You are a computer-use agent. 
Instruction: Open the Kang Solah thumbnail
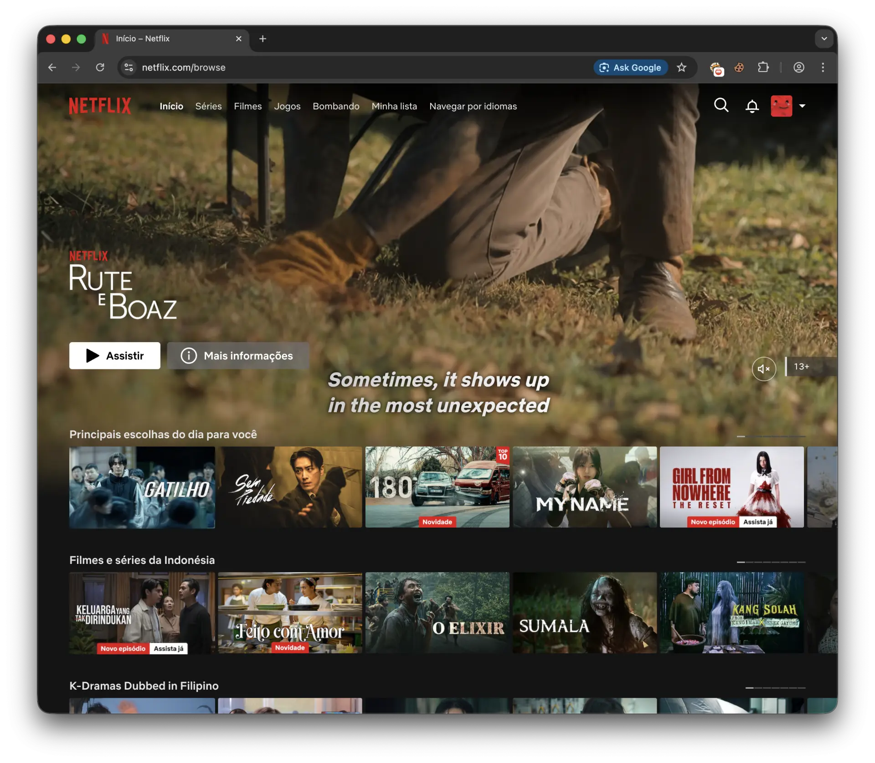point(732,613)
